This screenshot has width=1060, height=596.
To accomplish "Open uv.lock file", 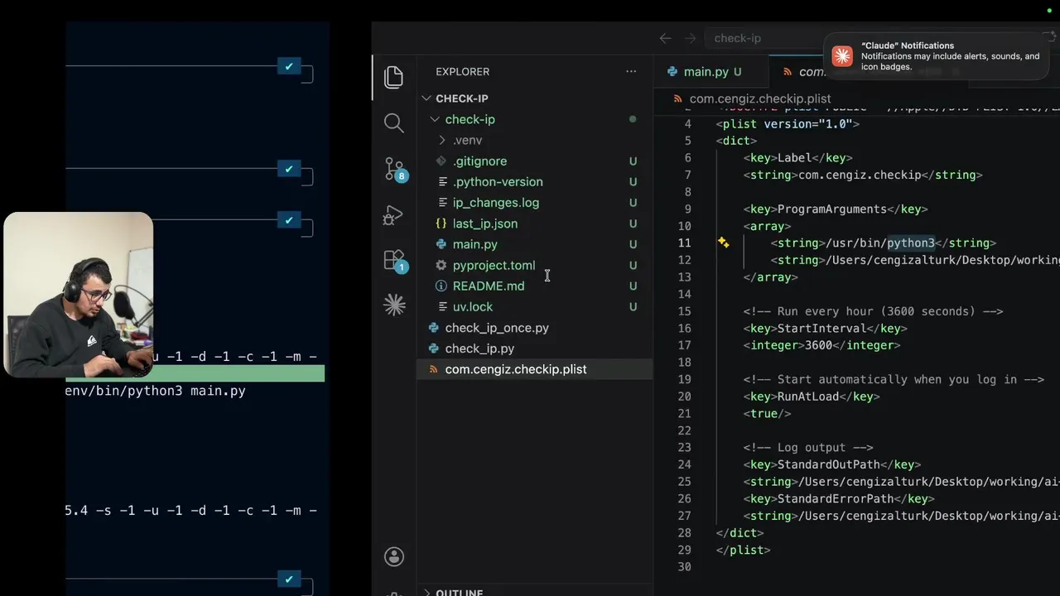I will tap(473, 306).
